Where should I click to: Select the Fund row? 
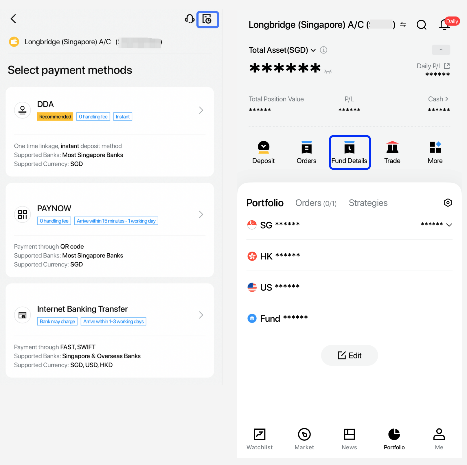click(349, 318)
